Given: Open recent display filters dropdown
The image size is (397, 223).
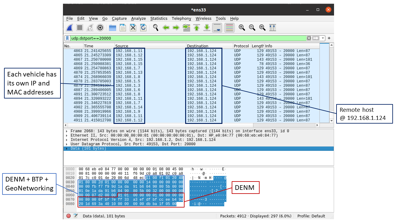Looking at the screenshot, I should tap(323, 38).
